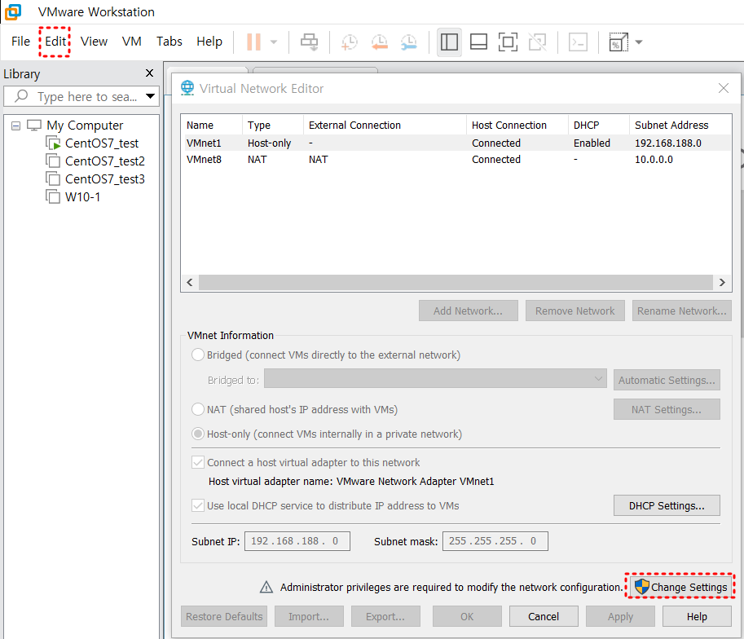Click the Automatic Settings button
This screenshot has width=744, height=639.
coord(667,380)
